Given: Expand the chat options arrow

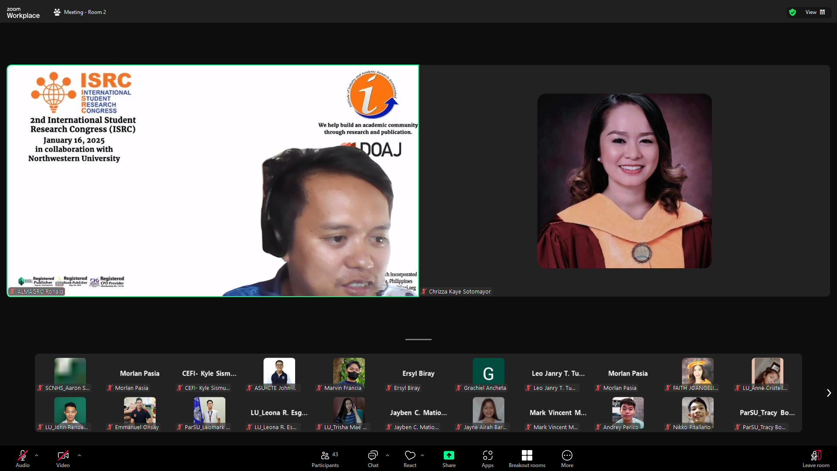Looking at the screenshot, I should click(388, 455).
